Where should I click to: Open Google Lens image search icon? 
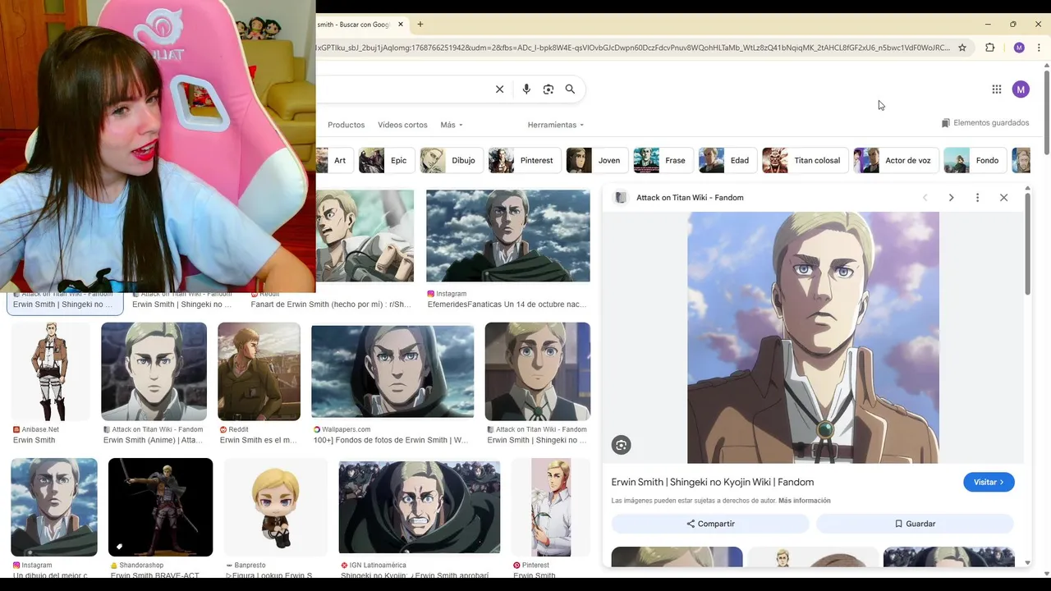click(x=548, y=89)
